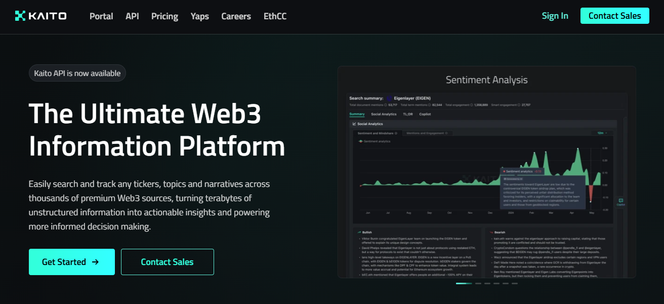The width and height of the screenshot is (664, 304).
Task: Click the chart icon in Social Analytics header
Action: pos(354,124)
